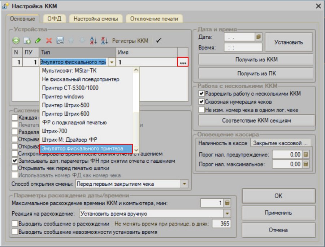Toggle Синхронизировать время checkbox
325x247 pixels.
point(15,154)
